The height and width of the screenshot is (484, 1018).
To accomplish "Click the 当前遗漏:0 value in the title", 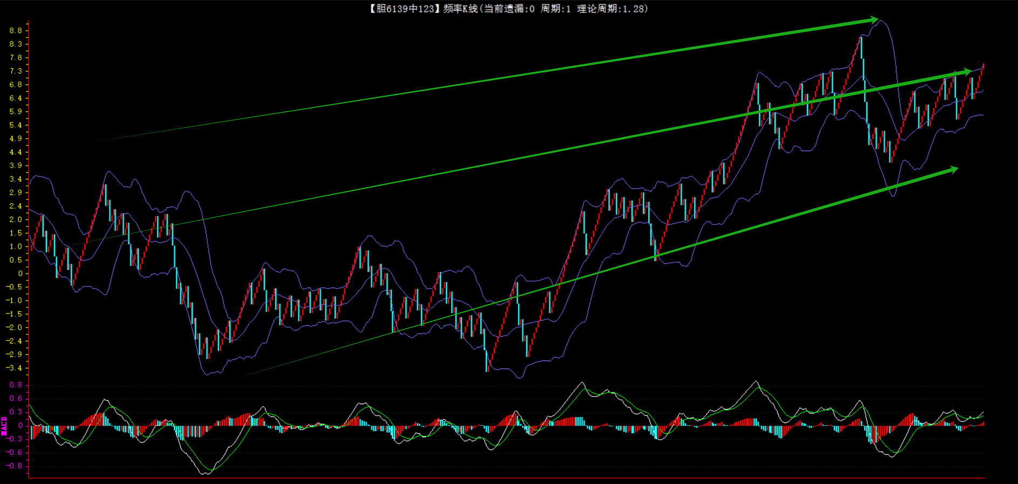I will pyautogui.click(x=509, y=9).
